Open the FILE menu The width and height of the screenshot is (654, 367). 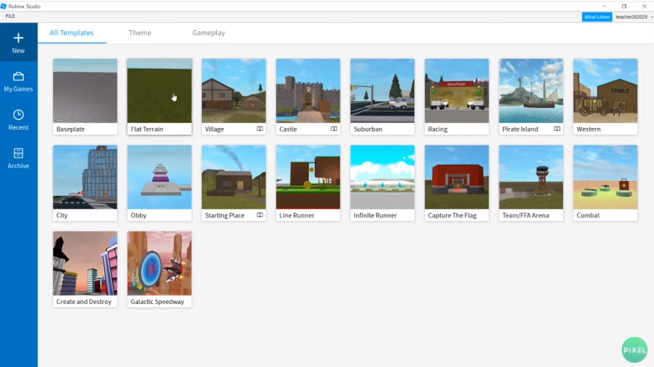[10, 16]
